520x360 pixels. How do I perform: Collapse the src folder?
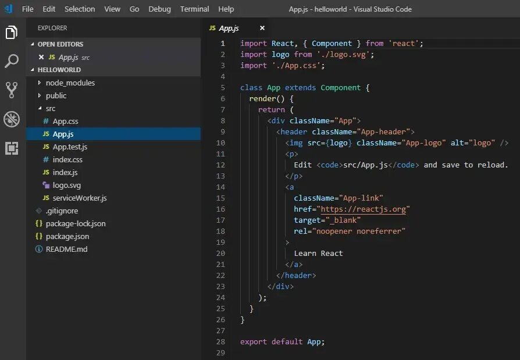(40, 108)
